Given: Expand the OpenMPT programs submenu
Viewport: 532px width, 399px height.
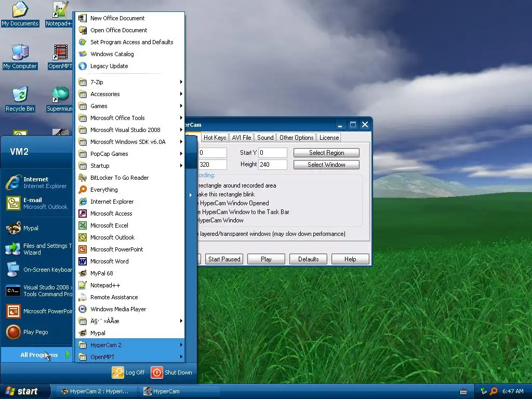Looking at the screenshot, I should click(x=129, y=357).
